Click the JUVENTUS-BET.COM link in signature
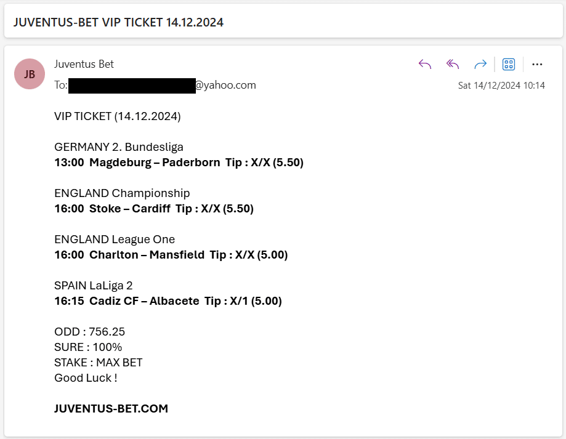 (111, 408)
